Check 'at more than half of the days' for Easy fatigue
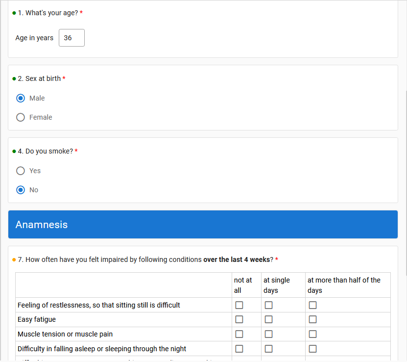Screen dimensions: 407x362 click(312, 319)
